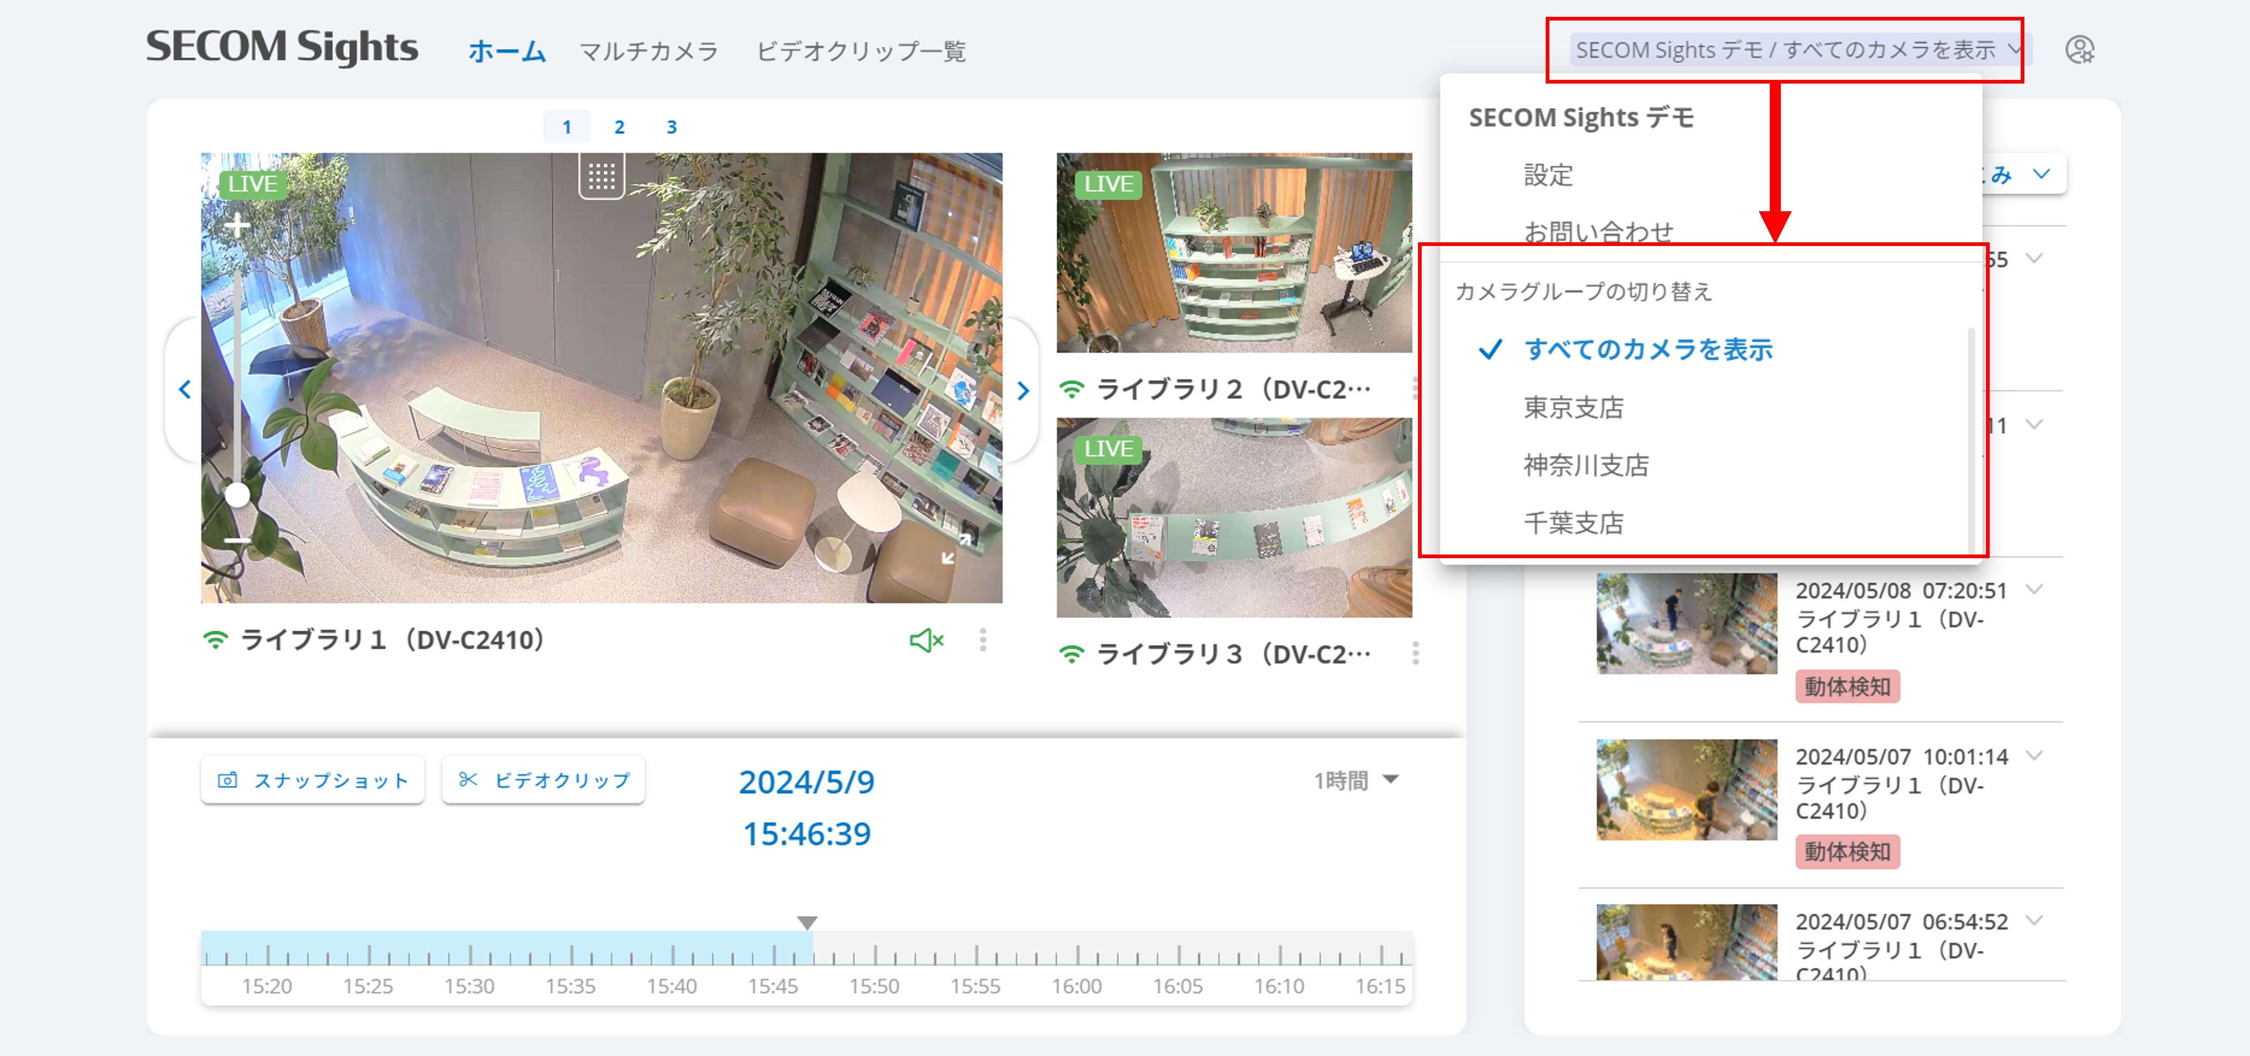Screen dimensions: 2250x1056
Task: Zoom out with minus icon on Library 1
Action: (x=237, y=540)
